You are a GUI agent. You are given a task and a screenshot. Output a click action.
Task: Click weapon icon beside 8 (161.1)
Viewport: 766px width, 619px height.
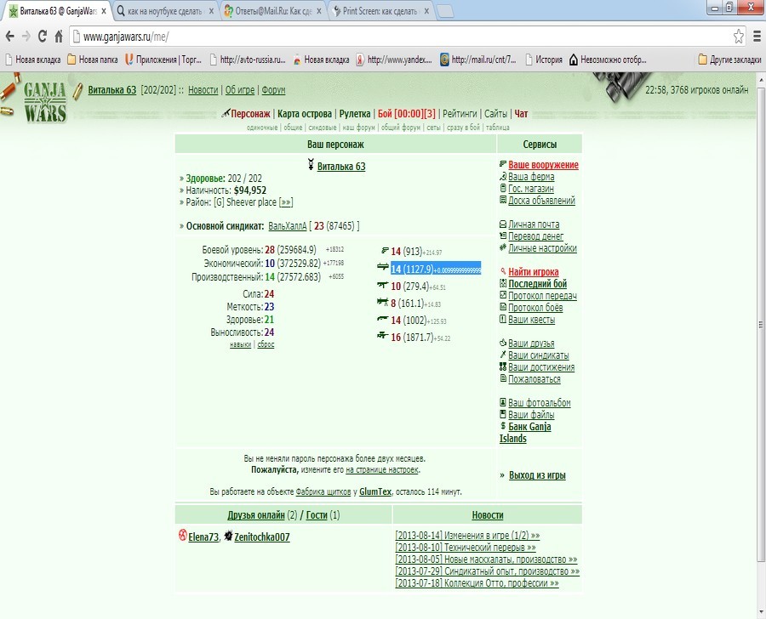(382, 302)
